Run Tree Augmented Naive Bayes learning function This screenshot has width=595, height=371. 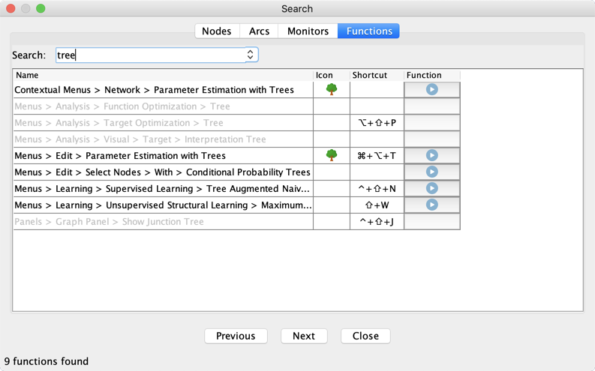tap(432, 188)
